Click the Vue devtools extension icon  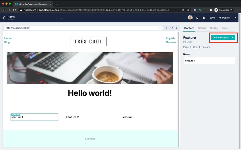click(x=200, y=10)
